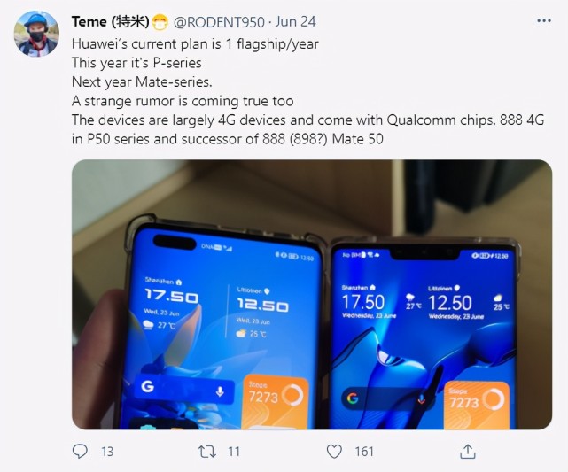Tap the 17.50 Shenzhen clock on left phone

click(x=171, y=297)
